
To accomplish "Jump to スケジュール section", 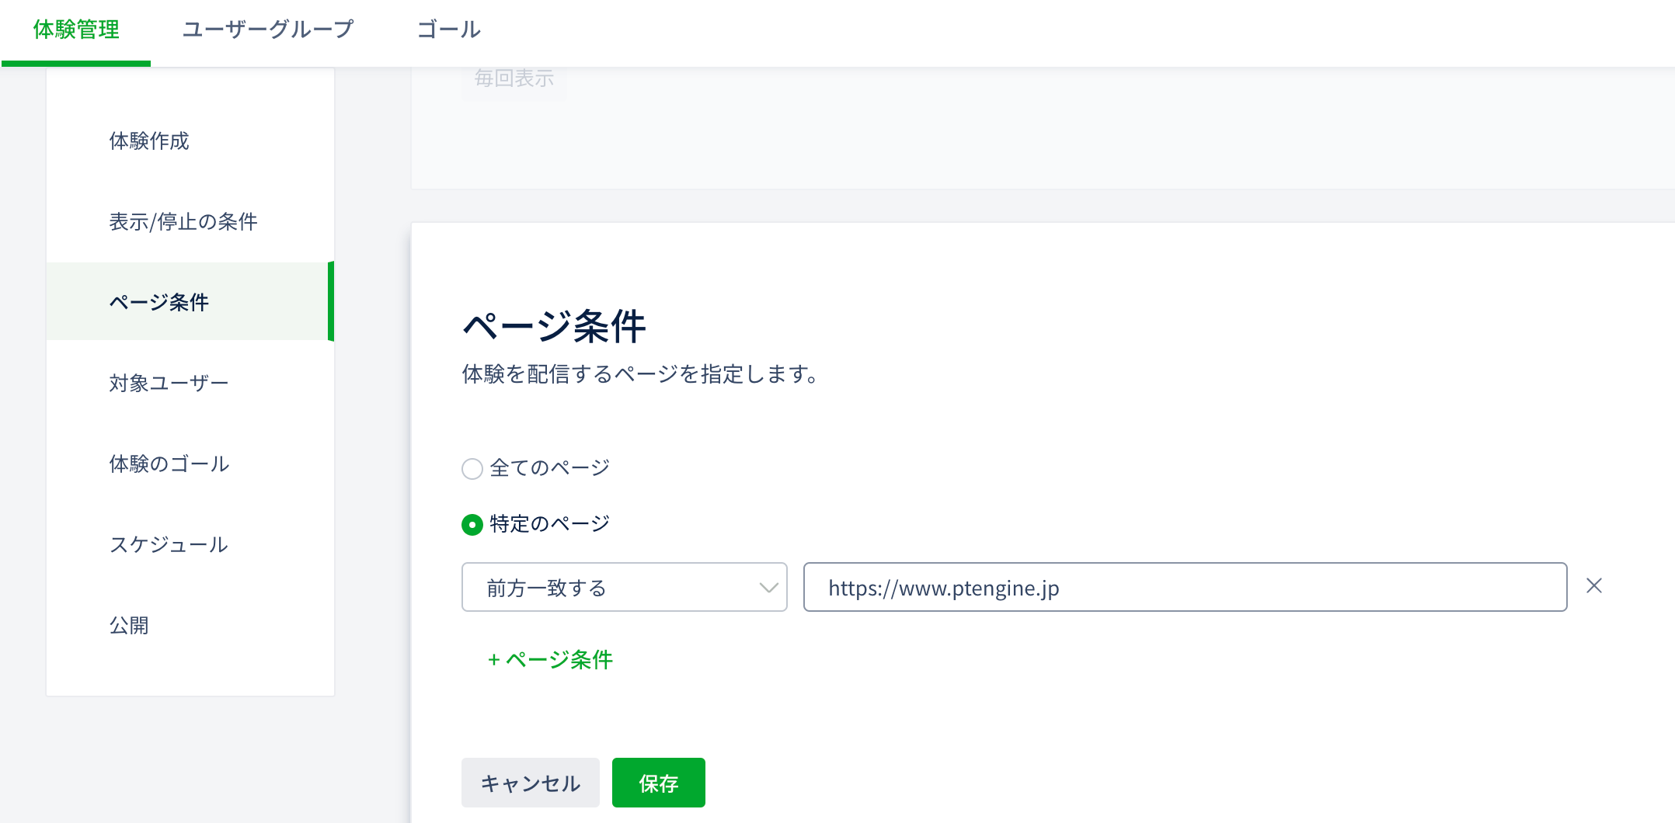I will 169,545.
